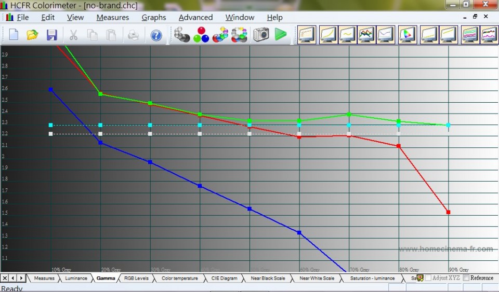Open the measures data view monitor icon
Viewport: 499px width, 292px height.
pos(307,34)
